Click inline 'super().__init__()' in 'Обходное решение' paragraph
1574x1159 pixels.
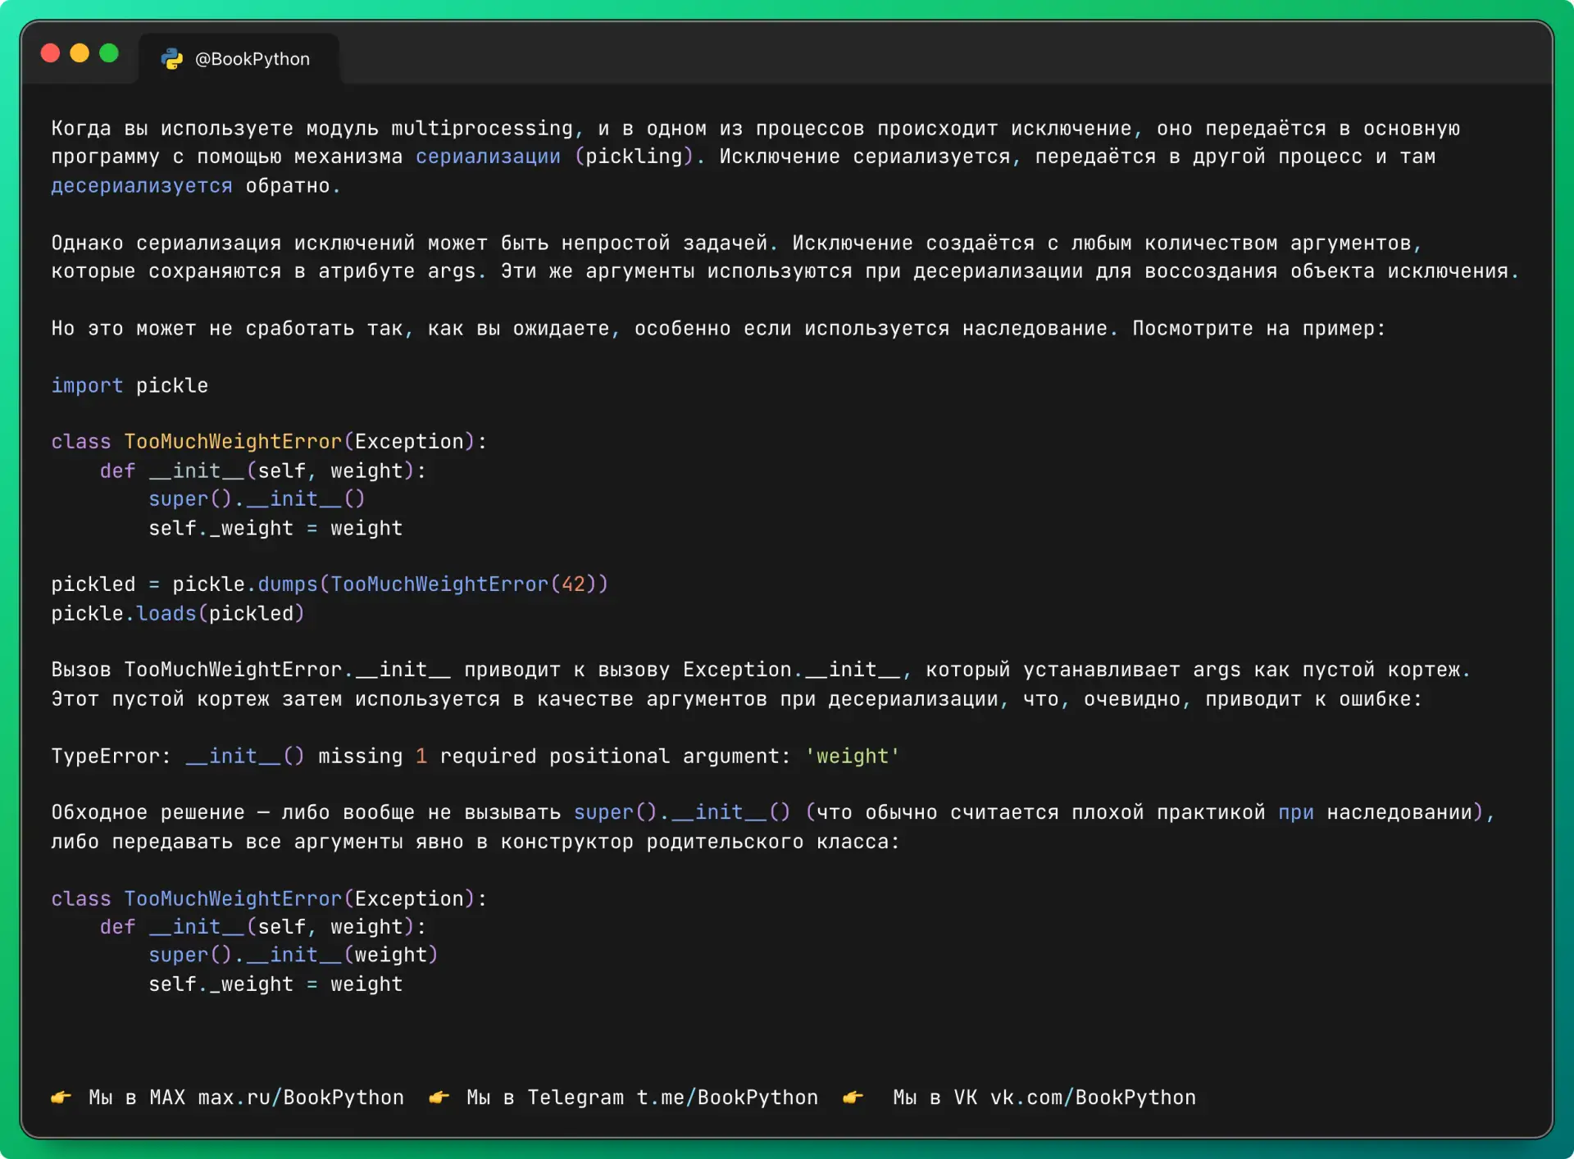click(x=682, y=812)
